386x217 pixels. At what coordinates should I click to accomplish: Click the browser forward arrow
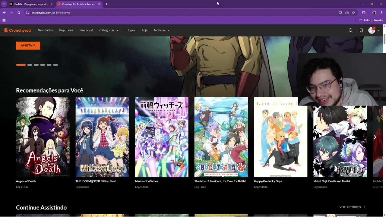pos(11,13)
